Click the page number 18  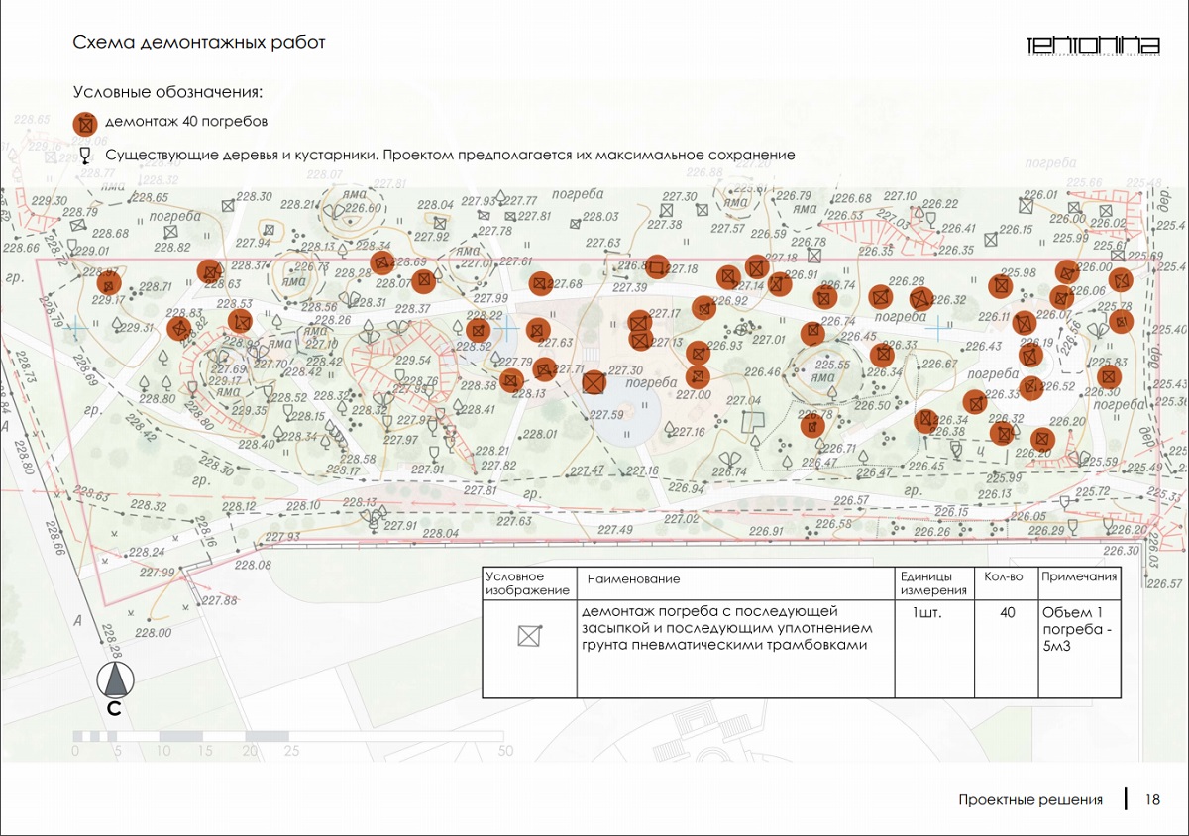1152,800
